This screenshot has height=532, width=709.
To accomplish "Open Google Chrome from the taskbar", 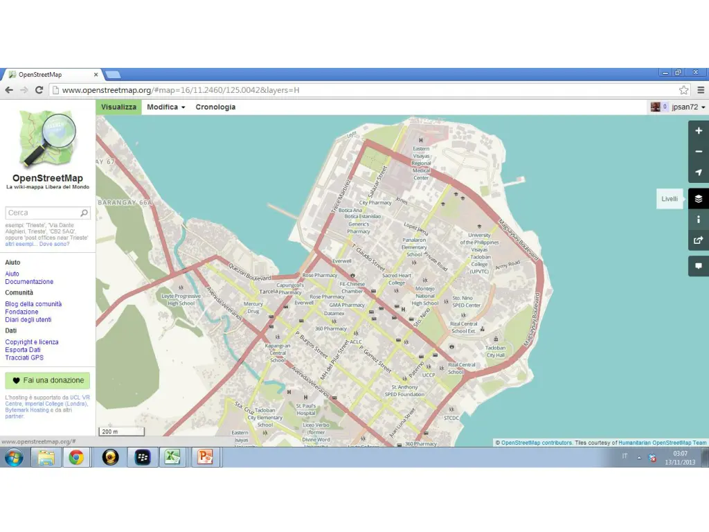I will click(x=76, y=458).
